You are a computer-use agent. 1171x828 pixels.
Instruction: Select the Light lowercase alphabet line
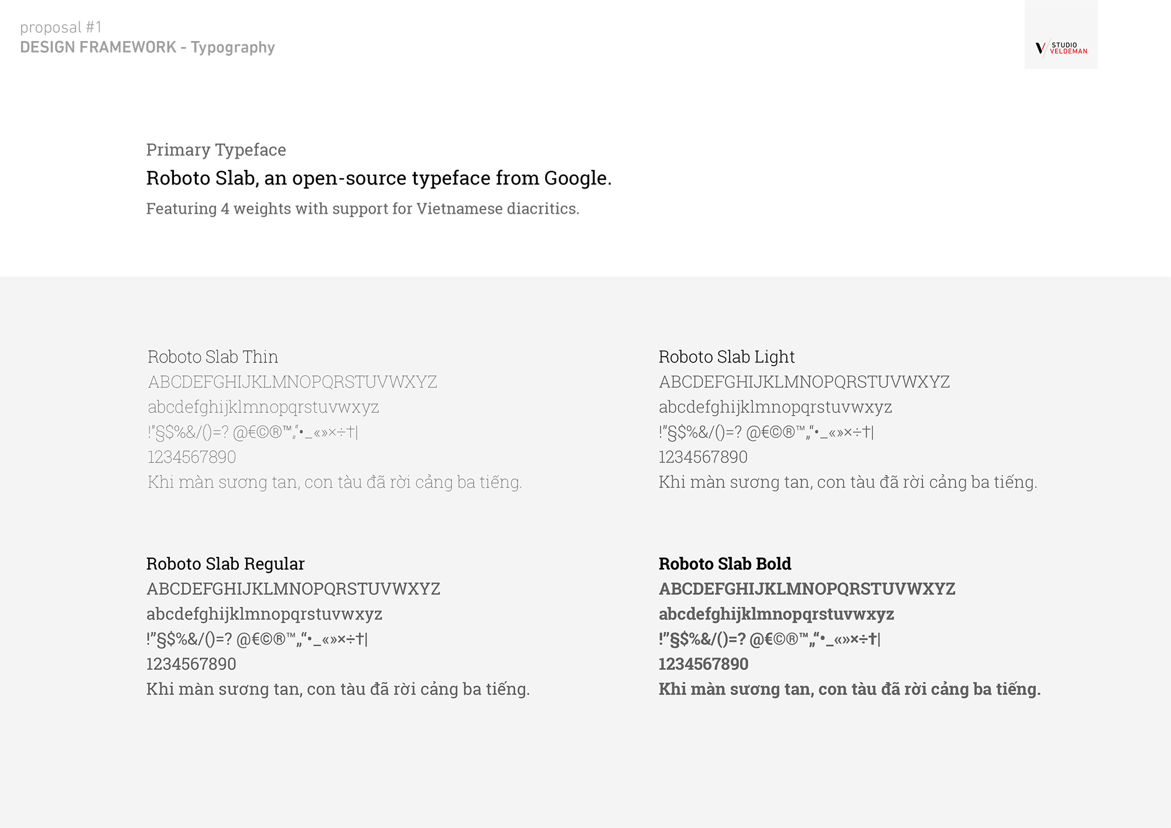point(775,407)
